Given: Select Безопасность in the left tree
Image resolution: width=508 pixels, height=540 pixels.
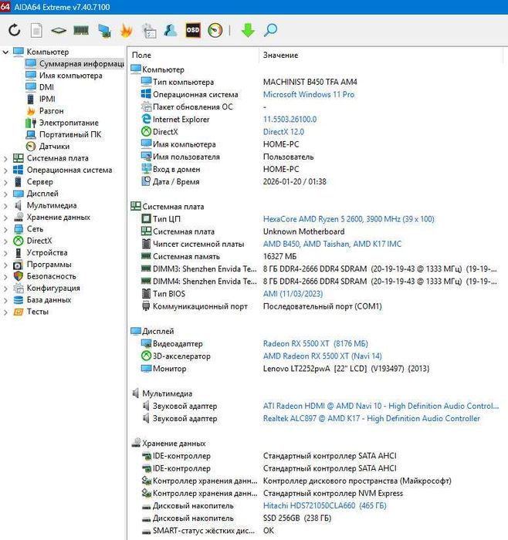Looking at the screenshot, I should tap(51, 276).
